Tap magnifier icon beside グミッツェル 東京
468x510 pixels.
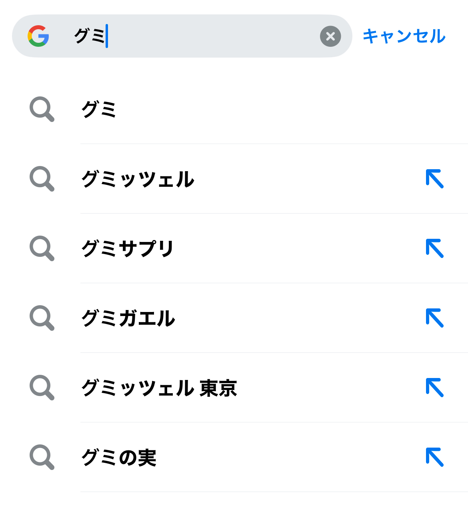42,387
